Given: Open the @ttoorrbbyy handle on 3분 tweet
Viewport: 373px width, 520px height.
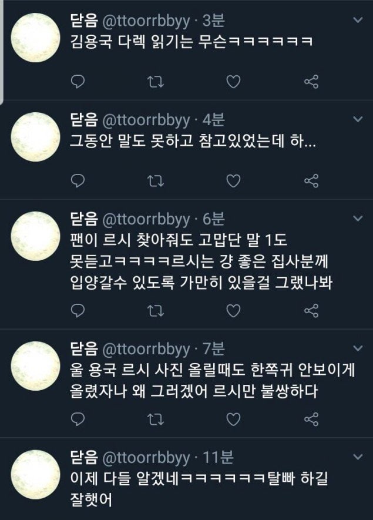Looking at the screenshot, I should click(146, 22).
